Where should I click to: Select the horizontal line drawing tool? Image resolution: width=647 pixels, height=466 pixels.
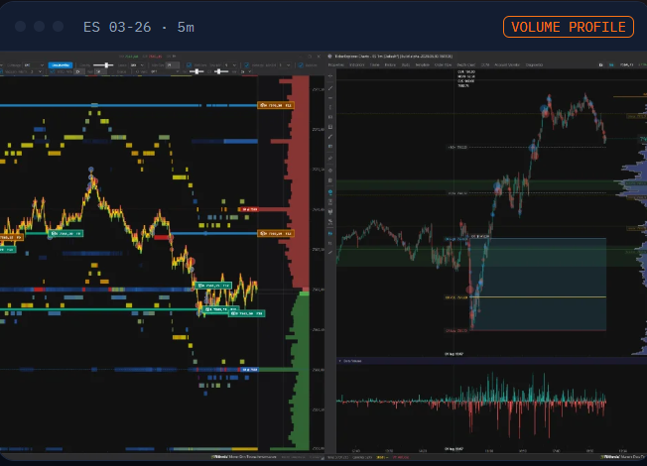coord(330,98)
